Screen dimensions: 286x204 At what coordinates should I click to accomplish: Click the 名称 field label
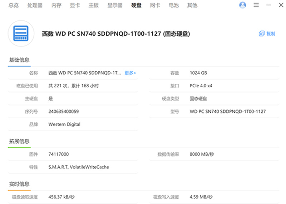click(x=34, y=73)
